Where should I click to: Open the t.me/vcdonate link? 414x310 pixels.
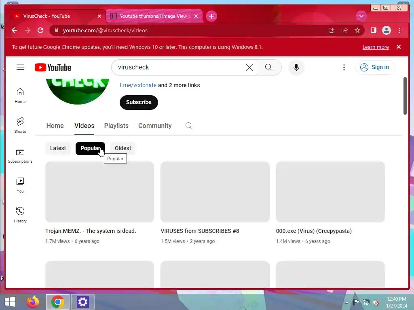(138, 85)
